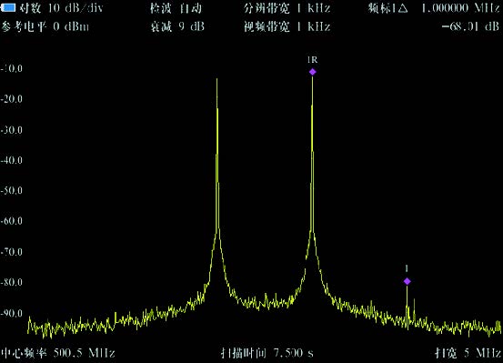This screenshot has height=363, width=503.
Task: Click the 1R reference marker diamond
Action: tap(313, 72)
